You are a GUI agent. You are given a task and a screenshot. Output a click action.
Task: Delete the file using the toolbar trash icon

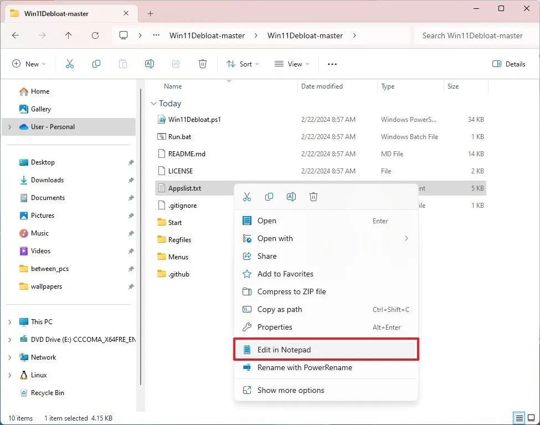pos(203,64)
